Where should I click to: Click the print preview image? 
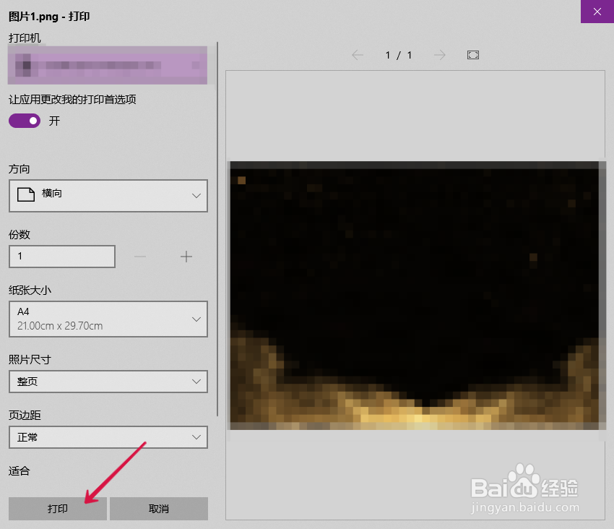tap(416, 296)
